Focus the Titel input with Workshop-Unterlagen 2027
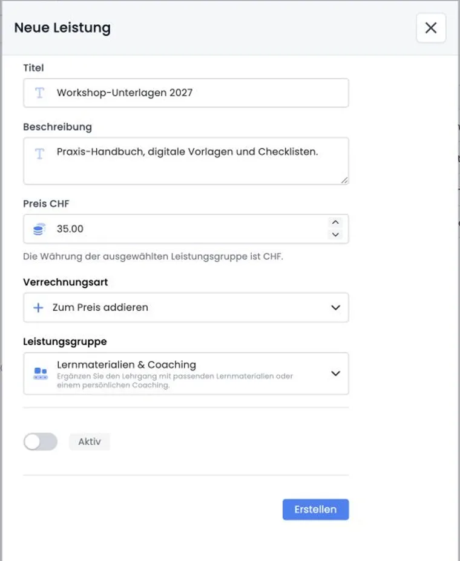460x561 pixels. [x=186, y=92]
